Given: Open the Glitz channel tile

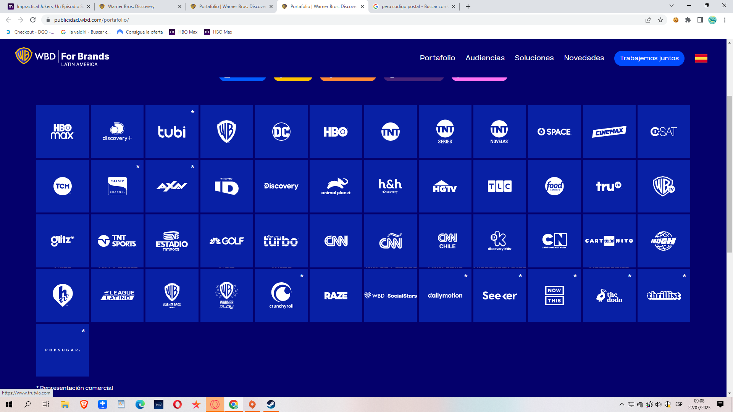Looking at the screenshot, I should tap(63, 241).
